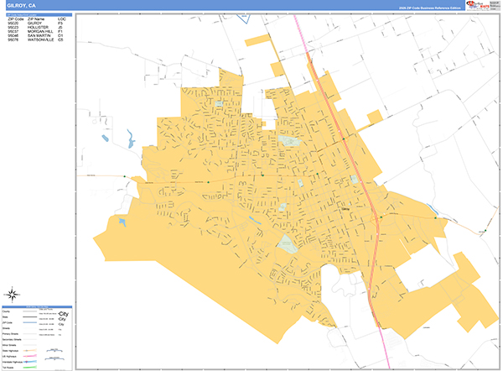Click the ZIP Code column header
The image size is (503, 371).
[14, 18]
